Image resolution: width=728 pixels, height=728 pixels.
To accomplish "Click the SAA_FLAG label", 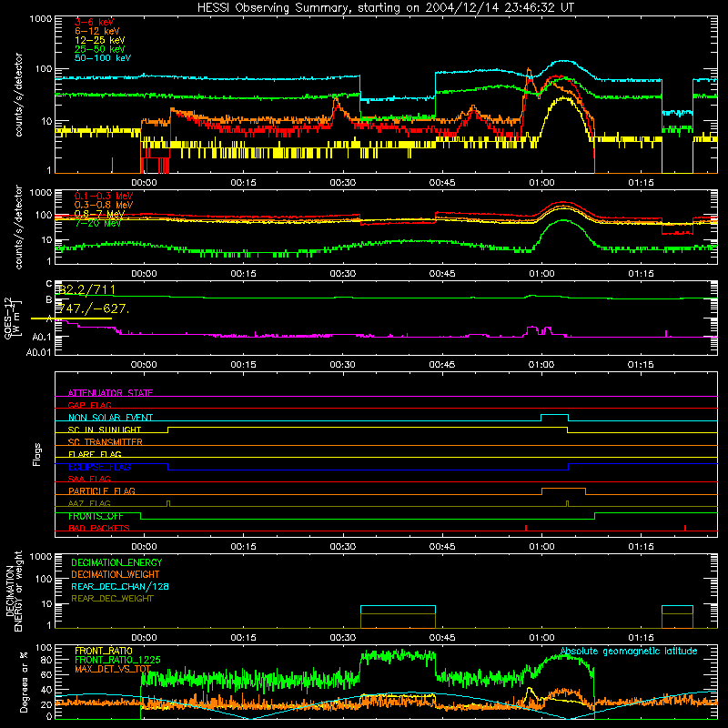I will 89,479.
